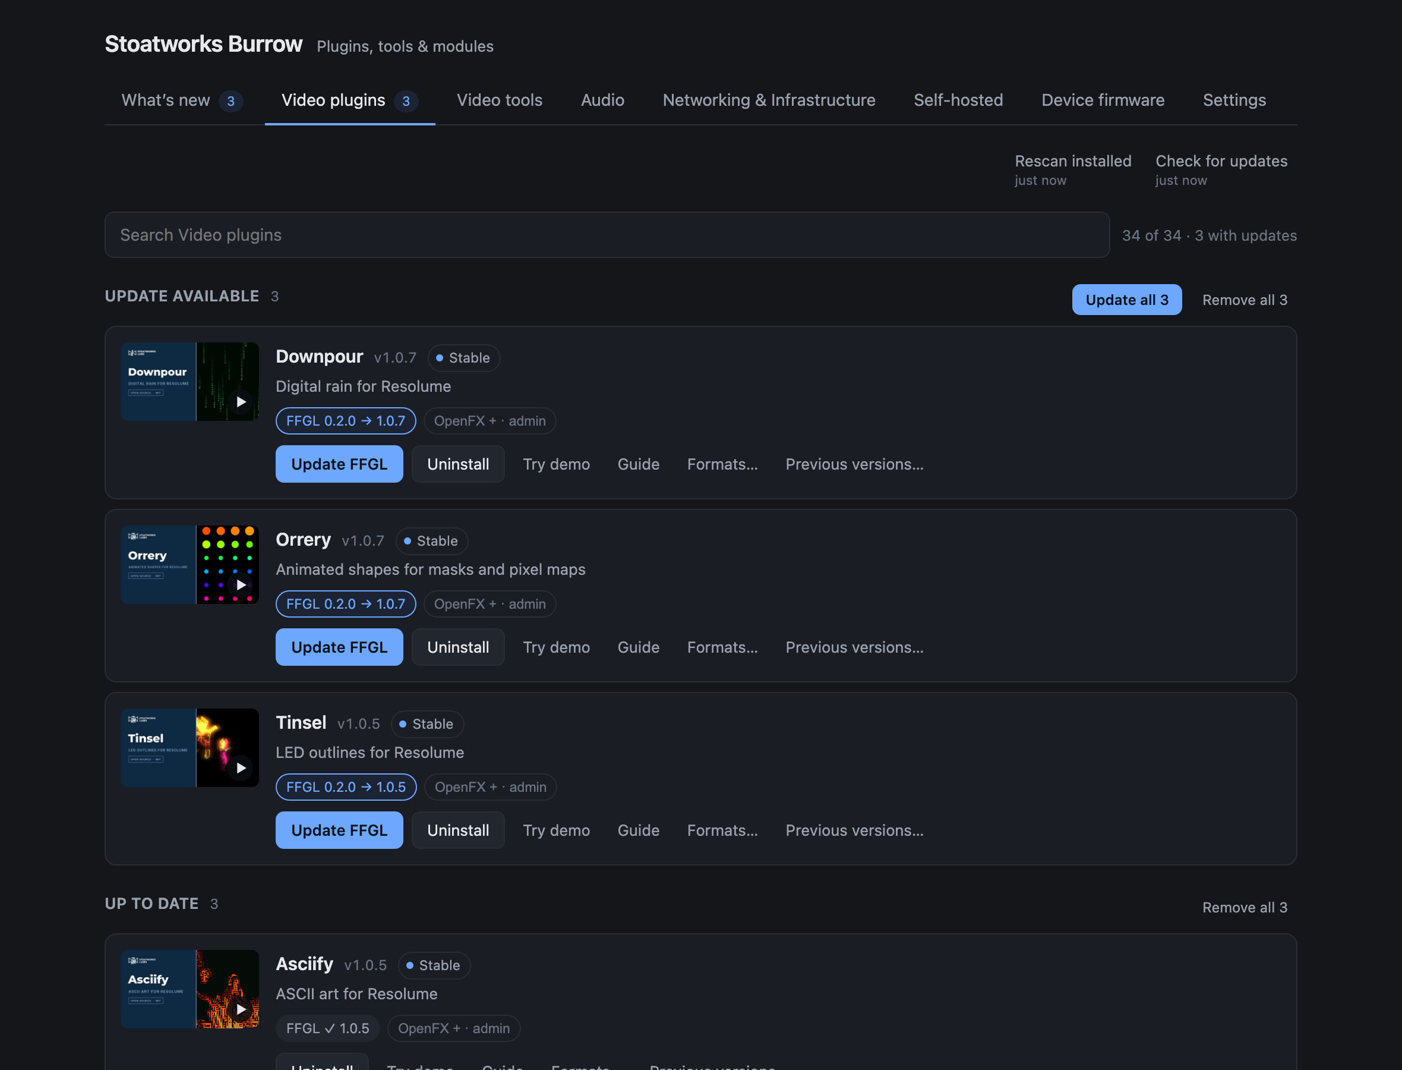
Task: Open the Downpour Guide
Action: 638,464
